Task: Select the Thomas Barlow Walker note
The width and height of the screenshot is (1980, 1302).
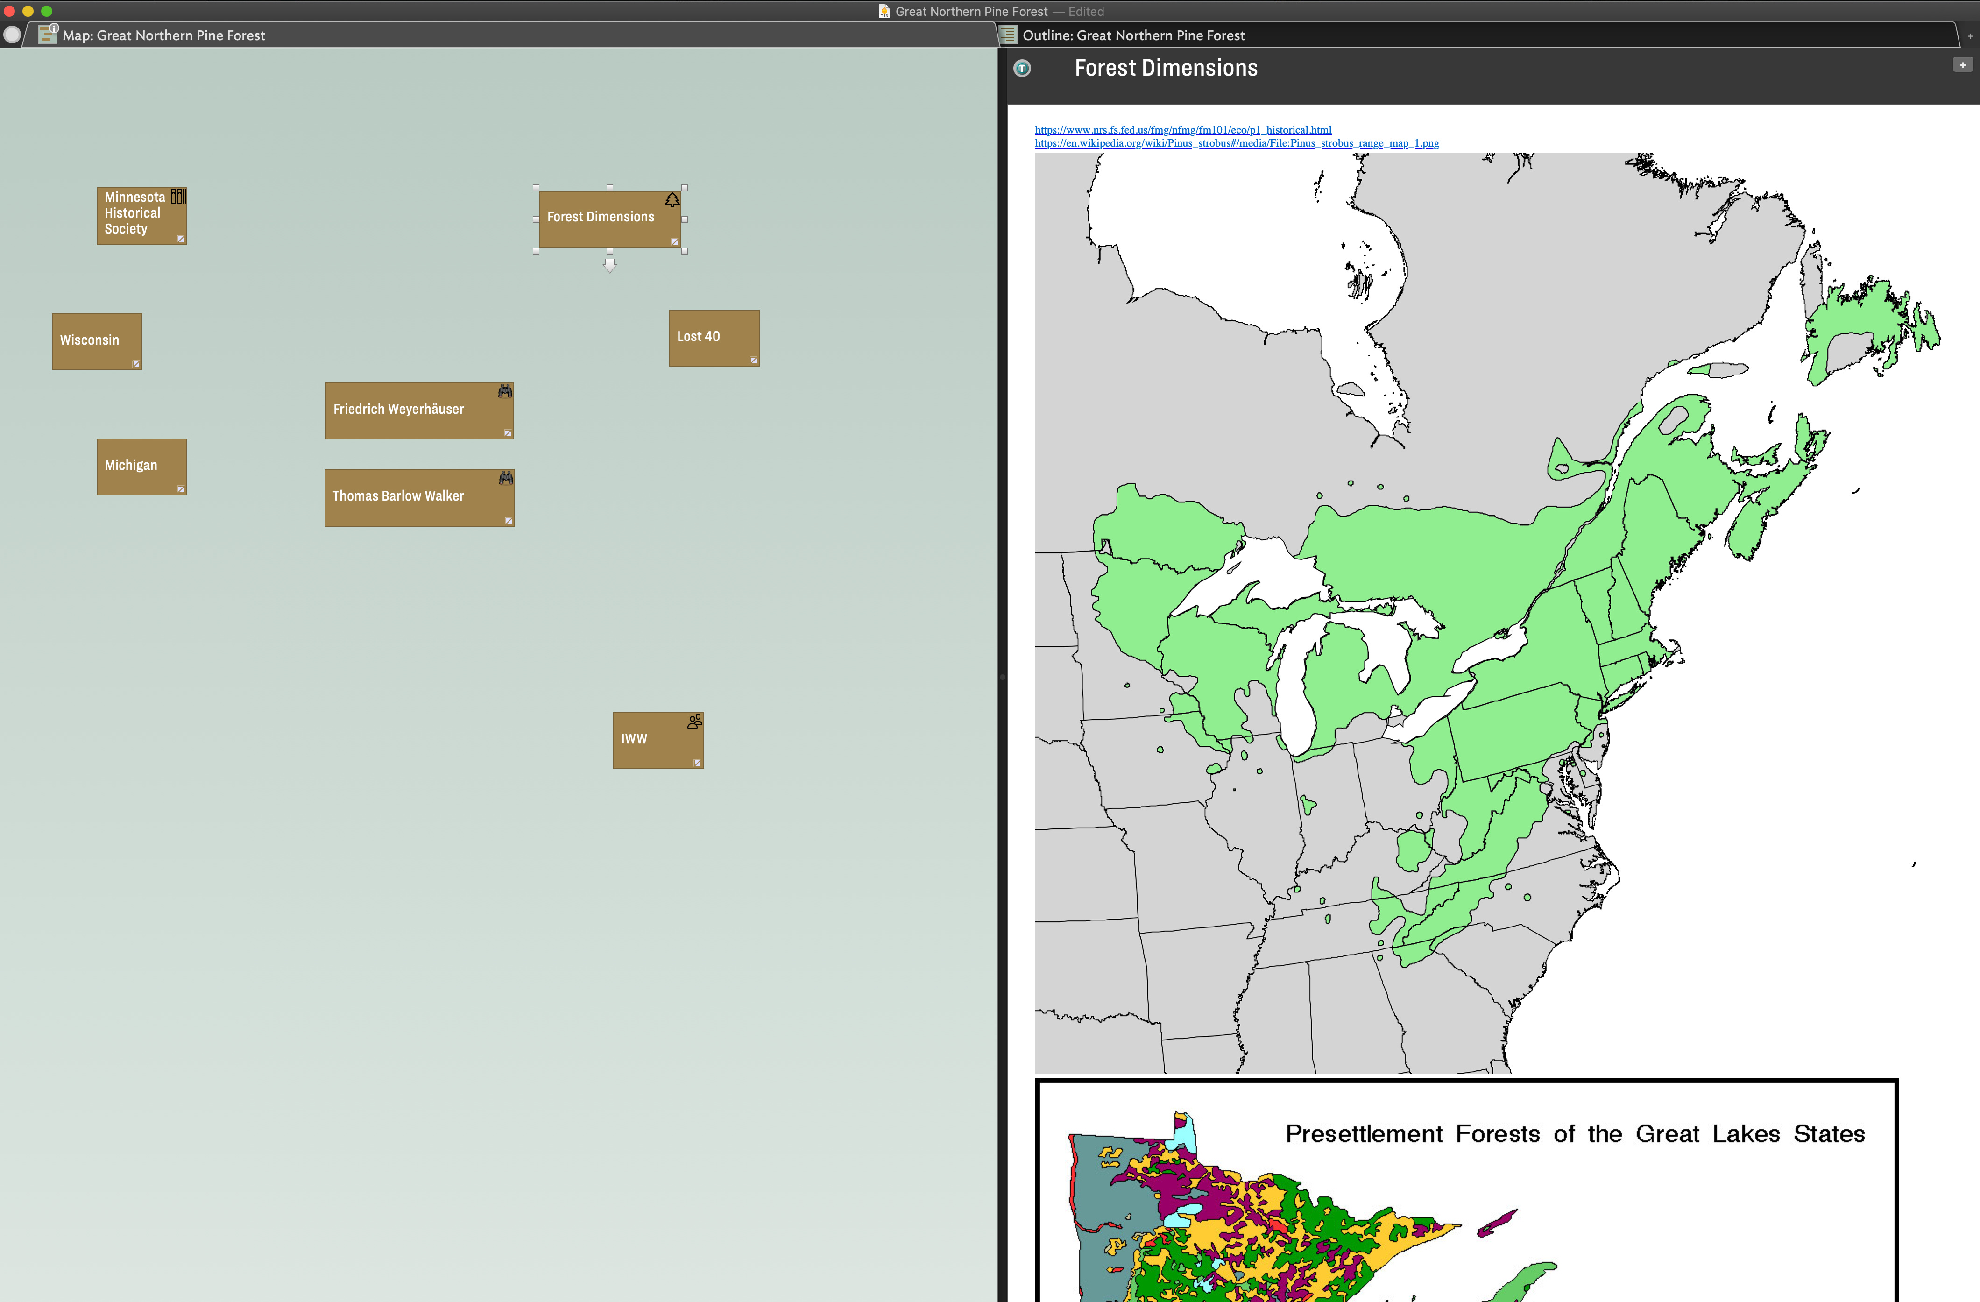Action: (x=419, y=497)
